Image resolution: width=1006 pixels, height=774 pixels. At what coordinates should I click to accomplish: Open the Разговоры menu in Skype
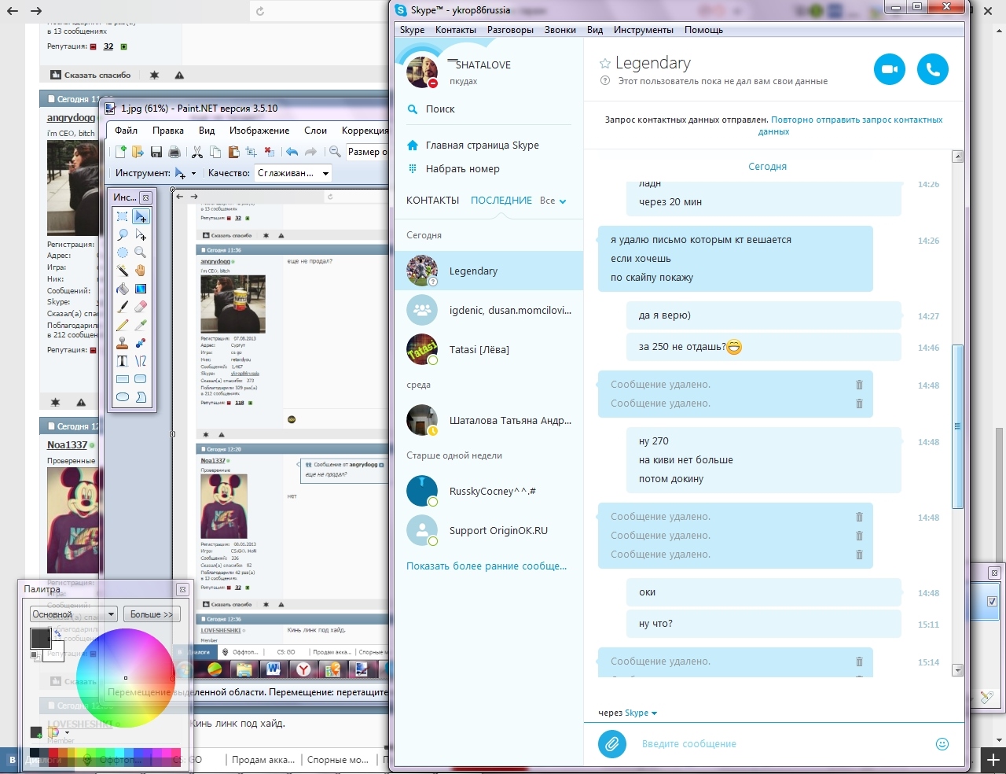[510, 30]
